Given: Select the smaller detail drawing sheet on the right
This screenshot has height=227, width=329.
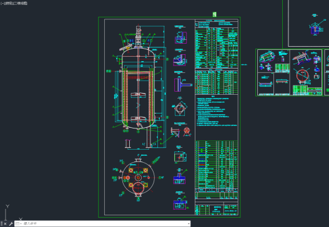Looking at the screenshot, I should point(289,72).
